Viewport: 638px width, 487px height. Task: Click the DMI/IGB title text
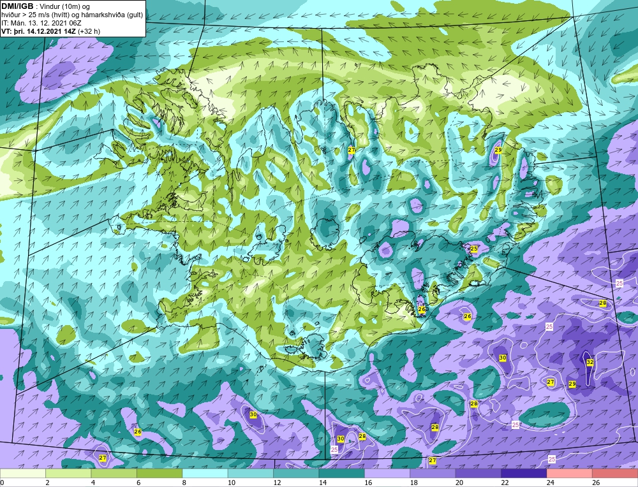pos(17,6)
